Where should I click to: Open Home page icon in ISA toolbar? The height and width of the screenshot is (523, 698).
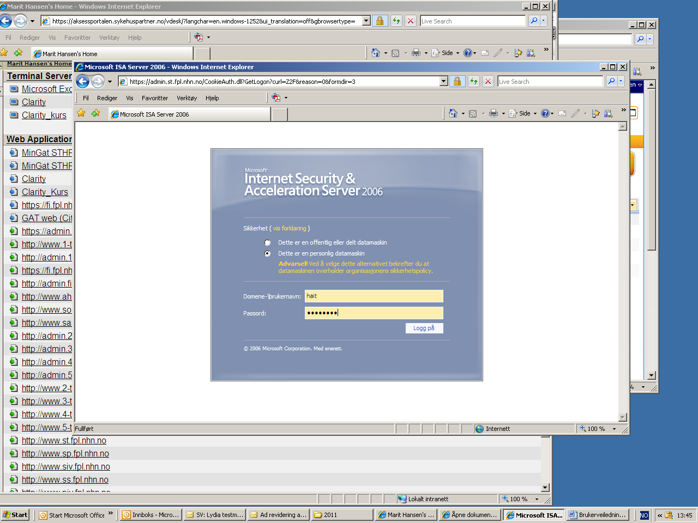point(453,113)
